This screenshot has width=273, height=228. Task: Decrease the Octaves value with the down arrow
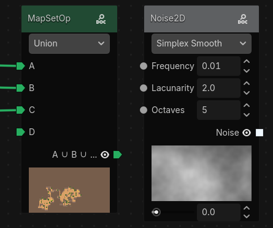[x=247, y=115]
